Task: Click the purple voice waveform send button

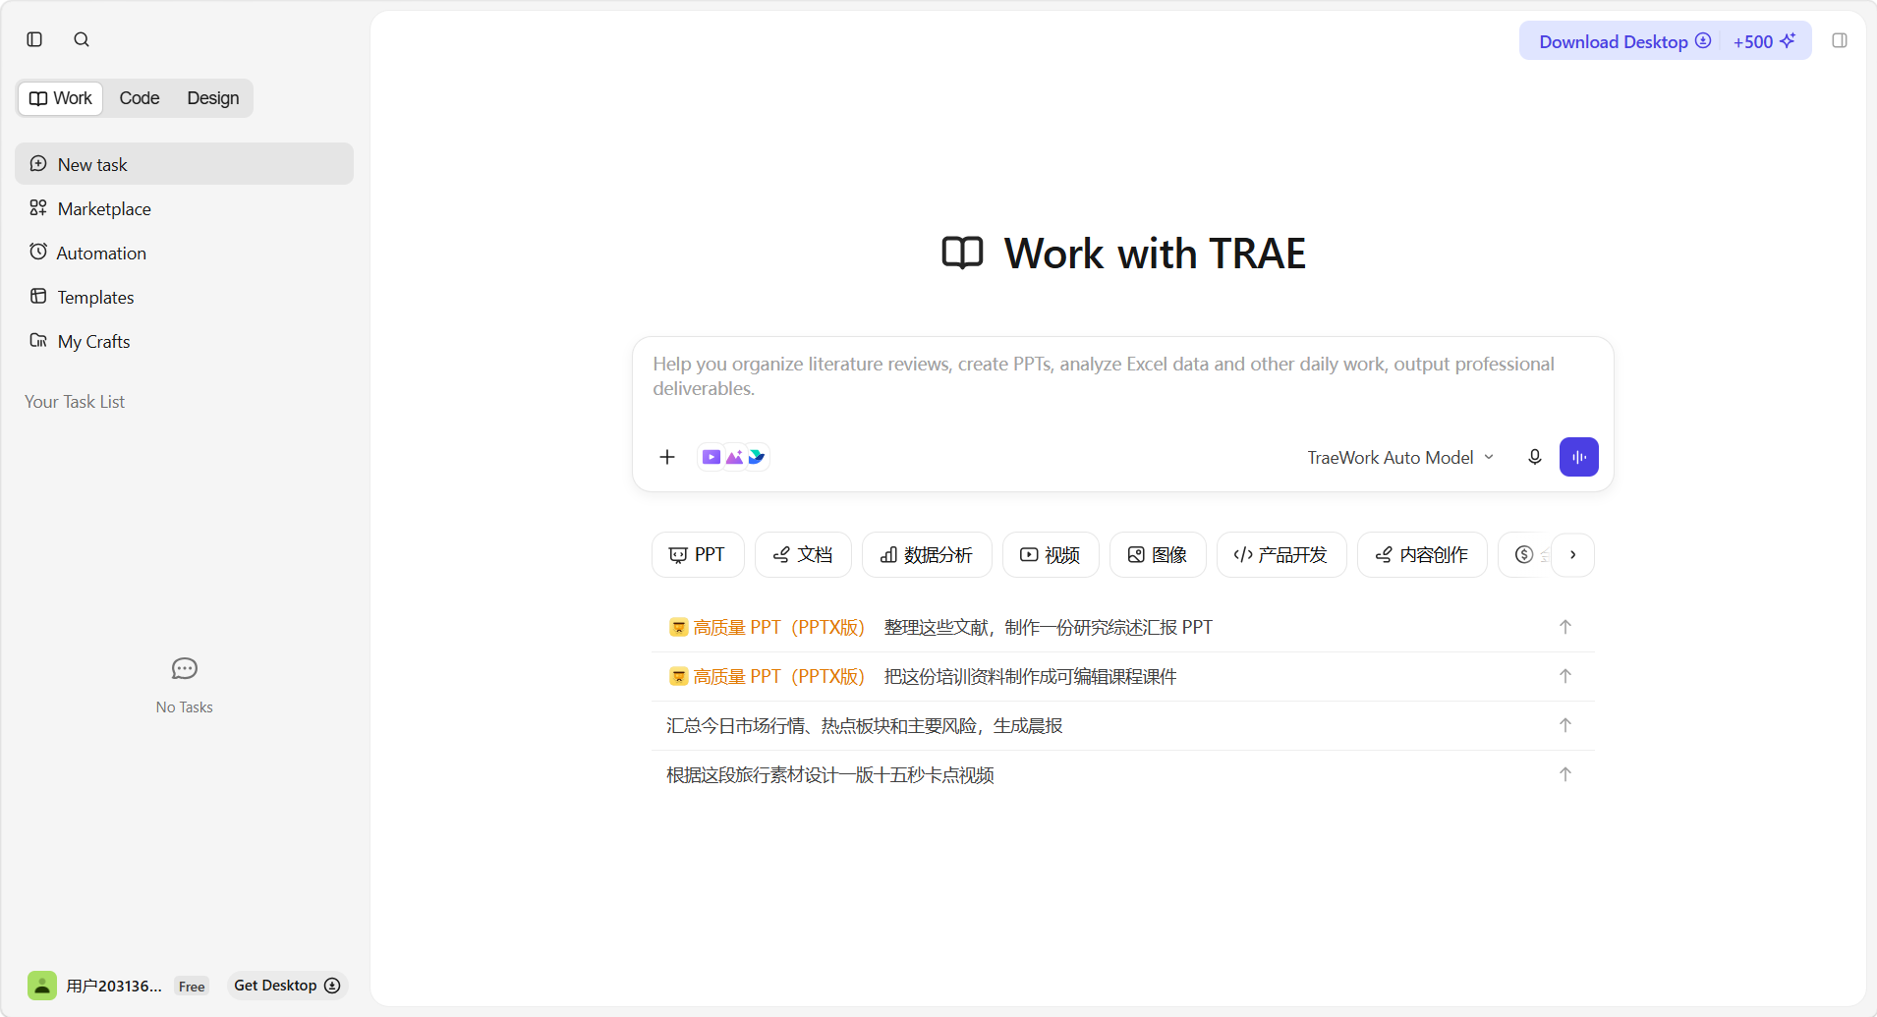Action: [x=1579, y=457]
